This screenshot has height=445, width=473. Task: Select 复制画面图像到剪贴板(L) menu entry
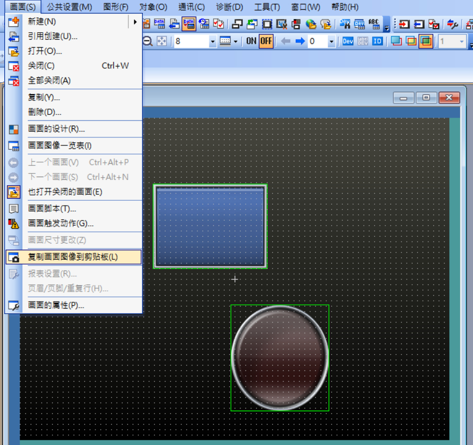pos(73,257)
